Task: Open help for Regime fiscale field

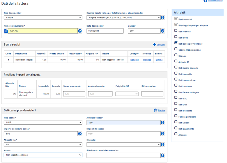Action: (x=162, y=18)
